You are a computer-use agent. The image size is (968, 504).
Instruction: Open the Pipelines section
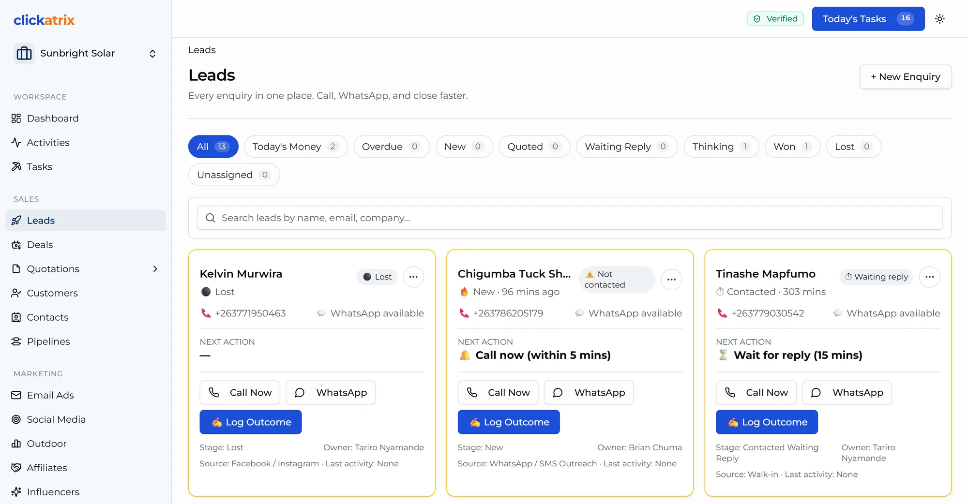(86, 341)
